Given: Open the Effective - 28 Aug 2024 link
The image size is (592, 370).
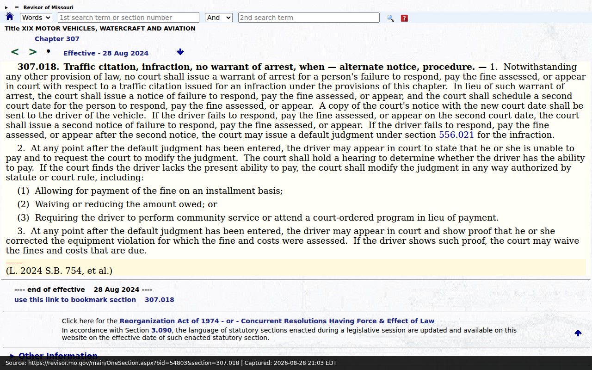Looking at the screenshot, I should coord(106,53).
